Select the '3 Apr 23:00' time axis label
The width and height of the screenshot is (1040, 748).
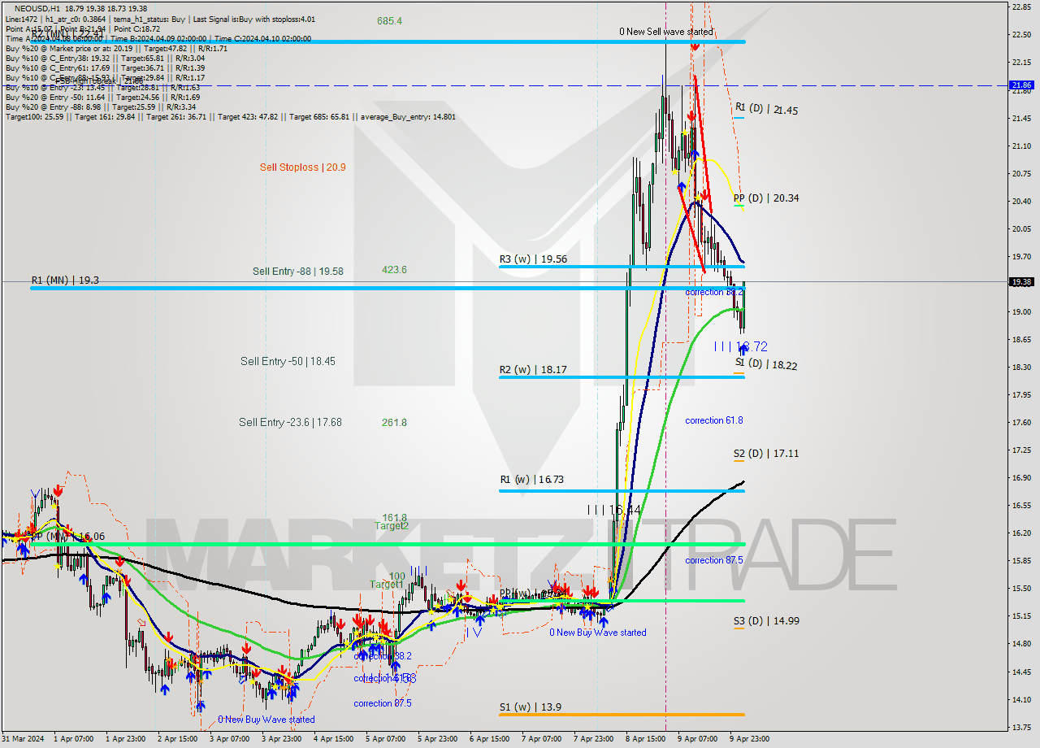coord(282,739)
